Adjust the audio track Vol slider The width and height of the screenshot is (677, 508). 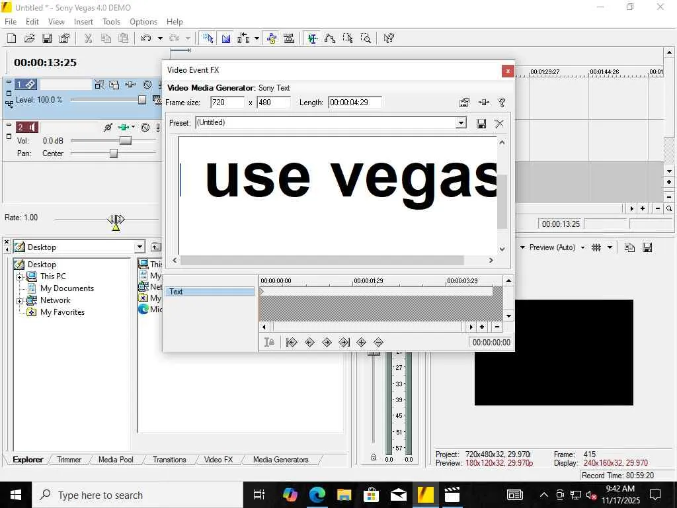pos(125,140)
